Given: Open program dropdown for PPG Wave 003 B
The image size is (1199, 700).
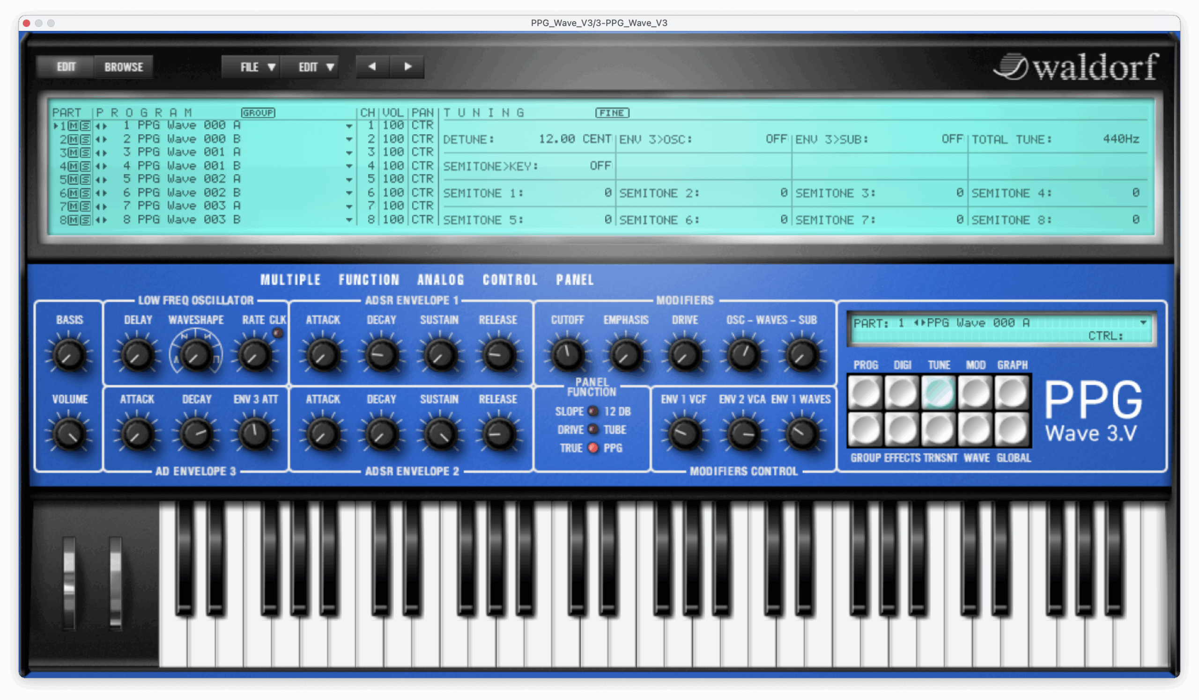Looking at the screenshot, I should [x=349, y=220].
